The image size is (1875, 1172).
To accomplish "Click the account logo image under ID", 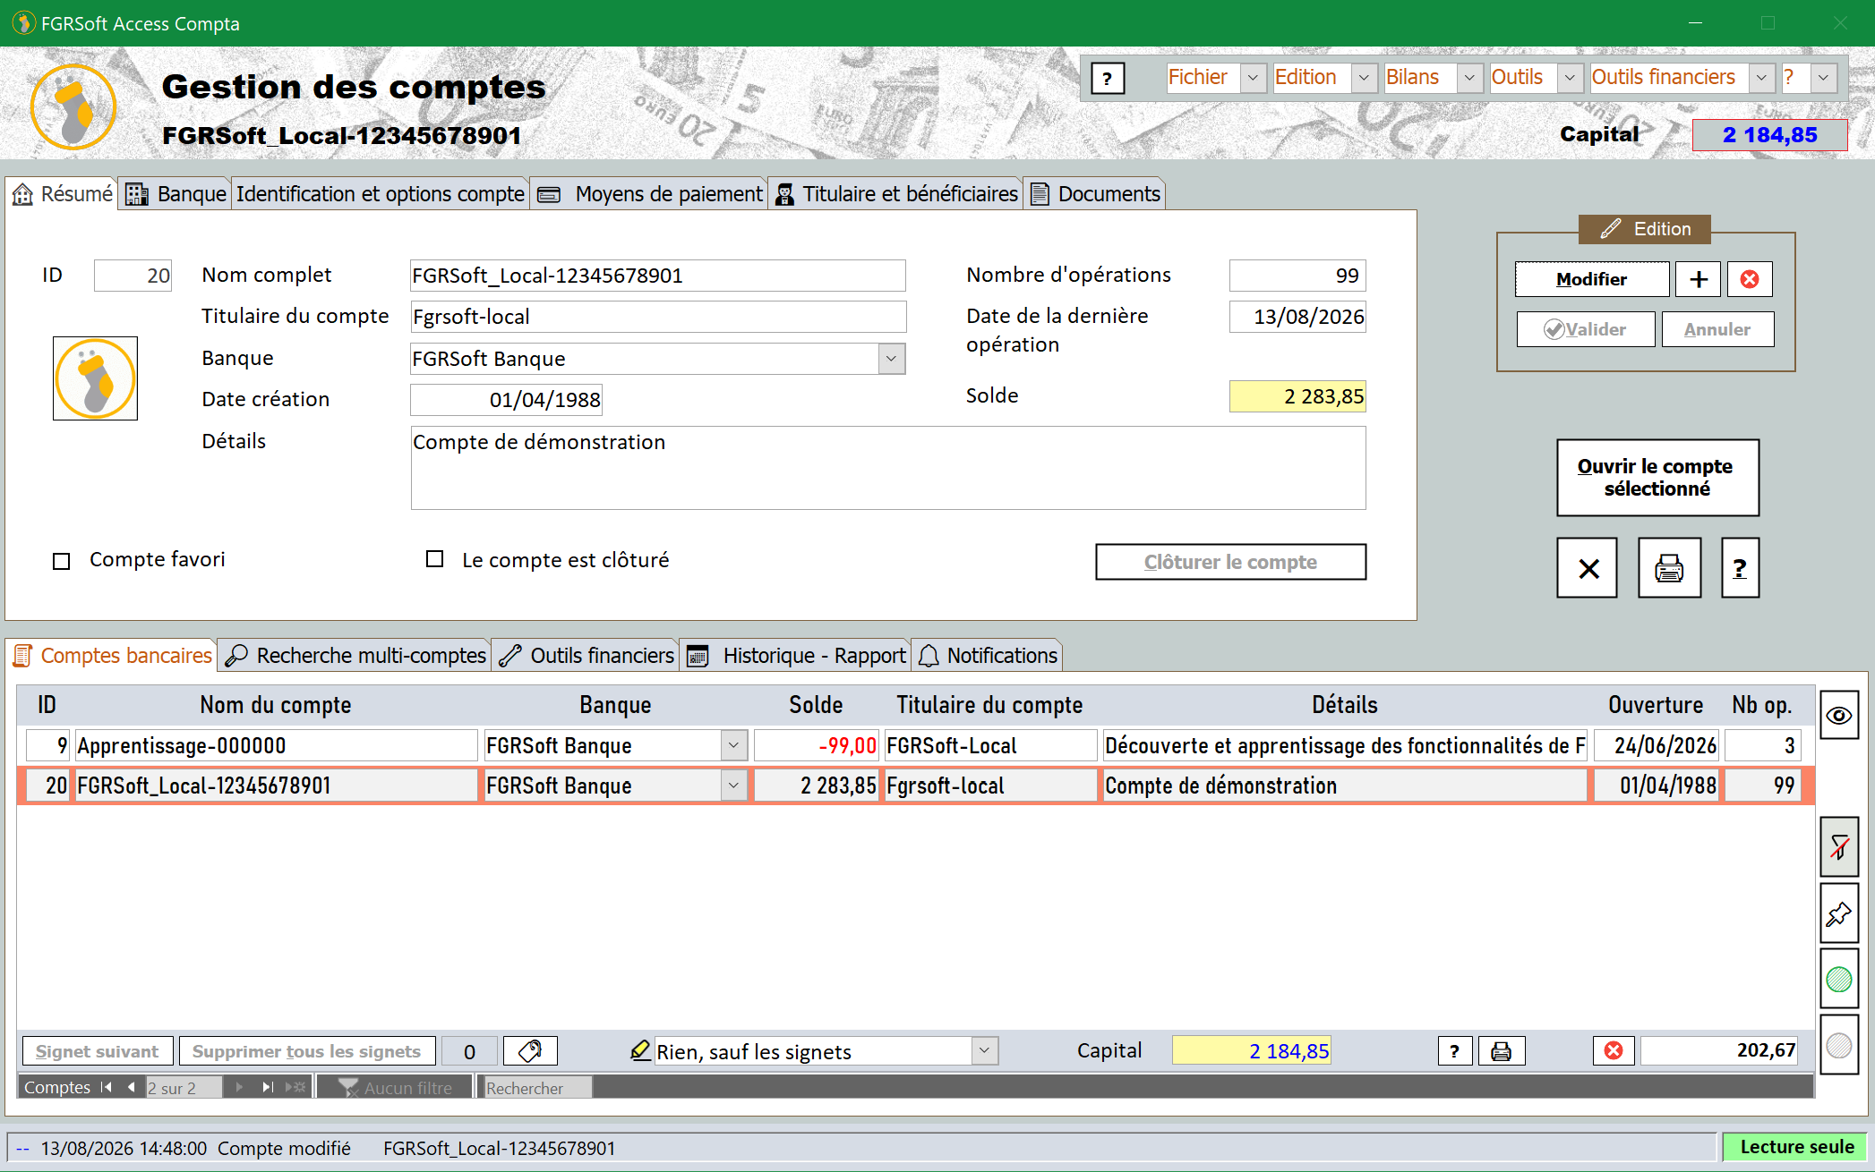I will [95, 378].
